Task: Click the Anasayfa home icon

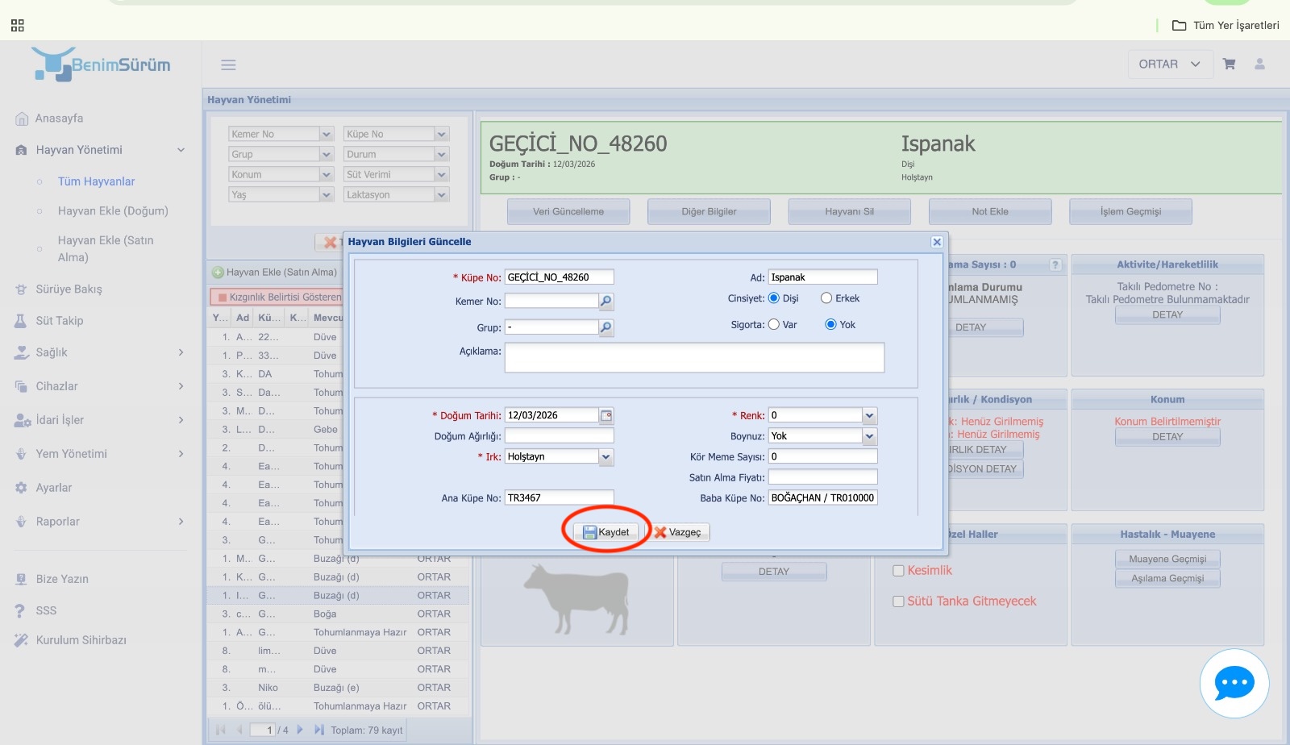Action: [x=22, y=119]
